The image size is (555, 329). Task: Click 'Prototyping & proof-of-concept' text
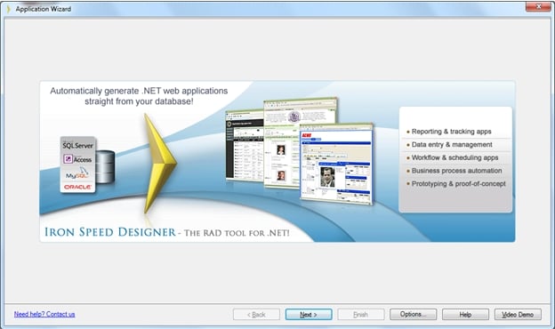click(458, 184)
